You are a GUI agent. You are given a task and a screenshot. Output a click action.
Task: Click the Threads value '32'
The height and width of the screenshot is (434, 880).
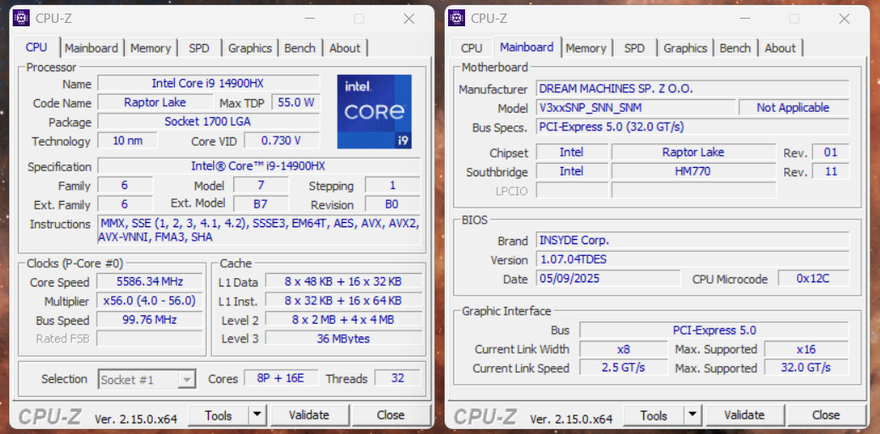[397, 378]
